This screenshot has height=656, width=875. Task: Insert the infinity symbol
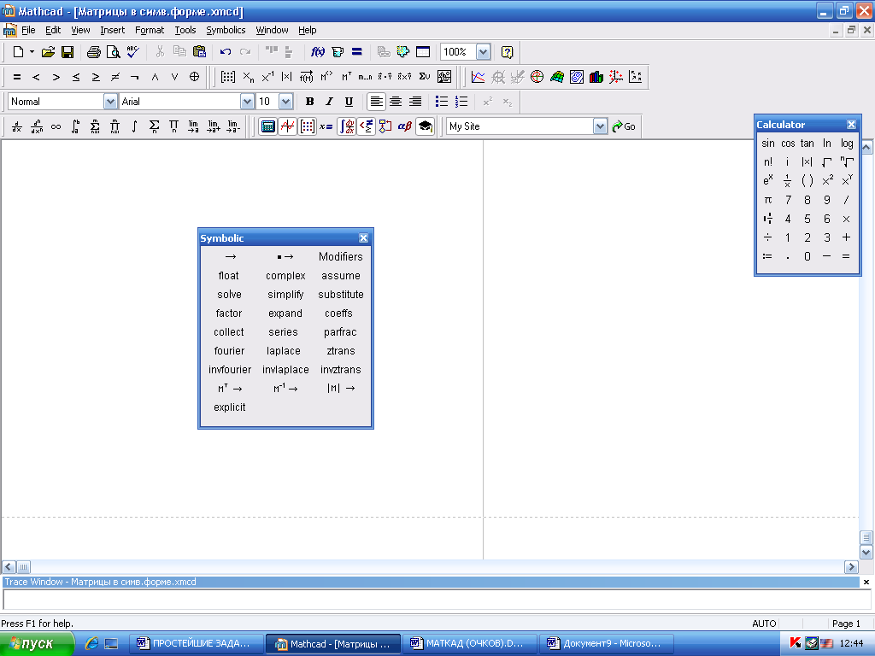click(56, 126)
